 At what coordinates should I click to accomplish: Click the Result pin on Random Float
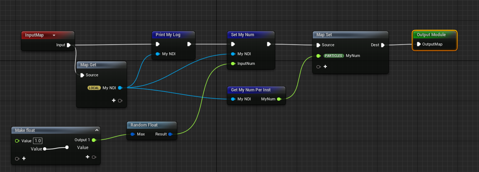[170, 134]
